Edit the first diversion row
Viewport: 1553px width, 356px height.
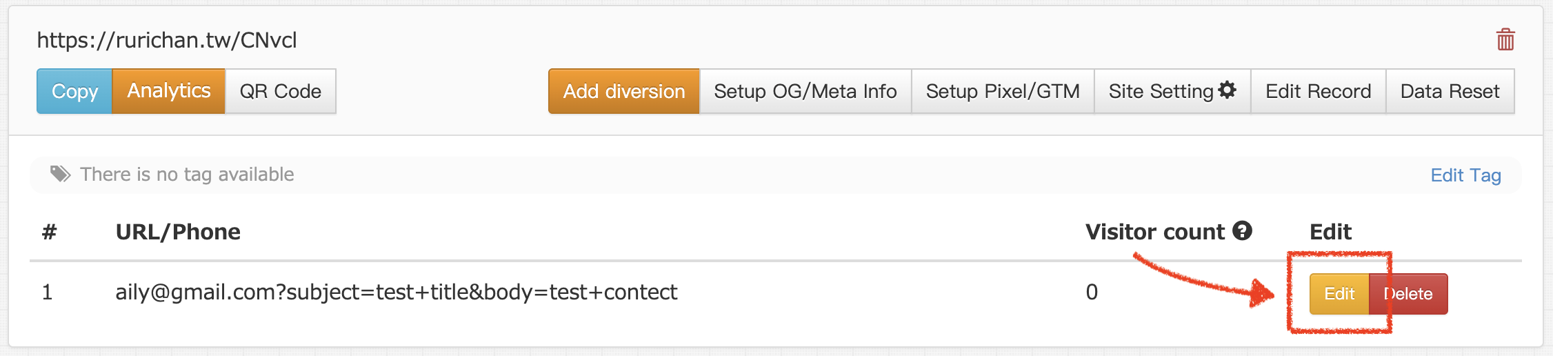1339,294
